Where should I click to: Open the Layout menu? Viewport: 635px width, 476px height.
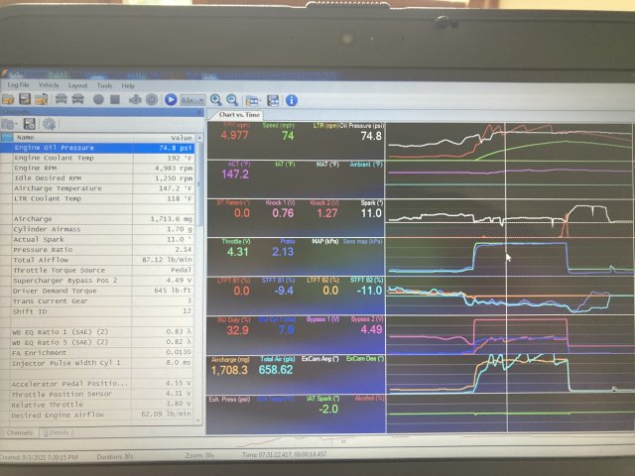point(77,85)
